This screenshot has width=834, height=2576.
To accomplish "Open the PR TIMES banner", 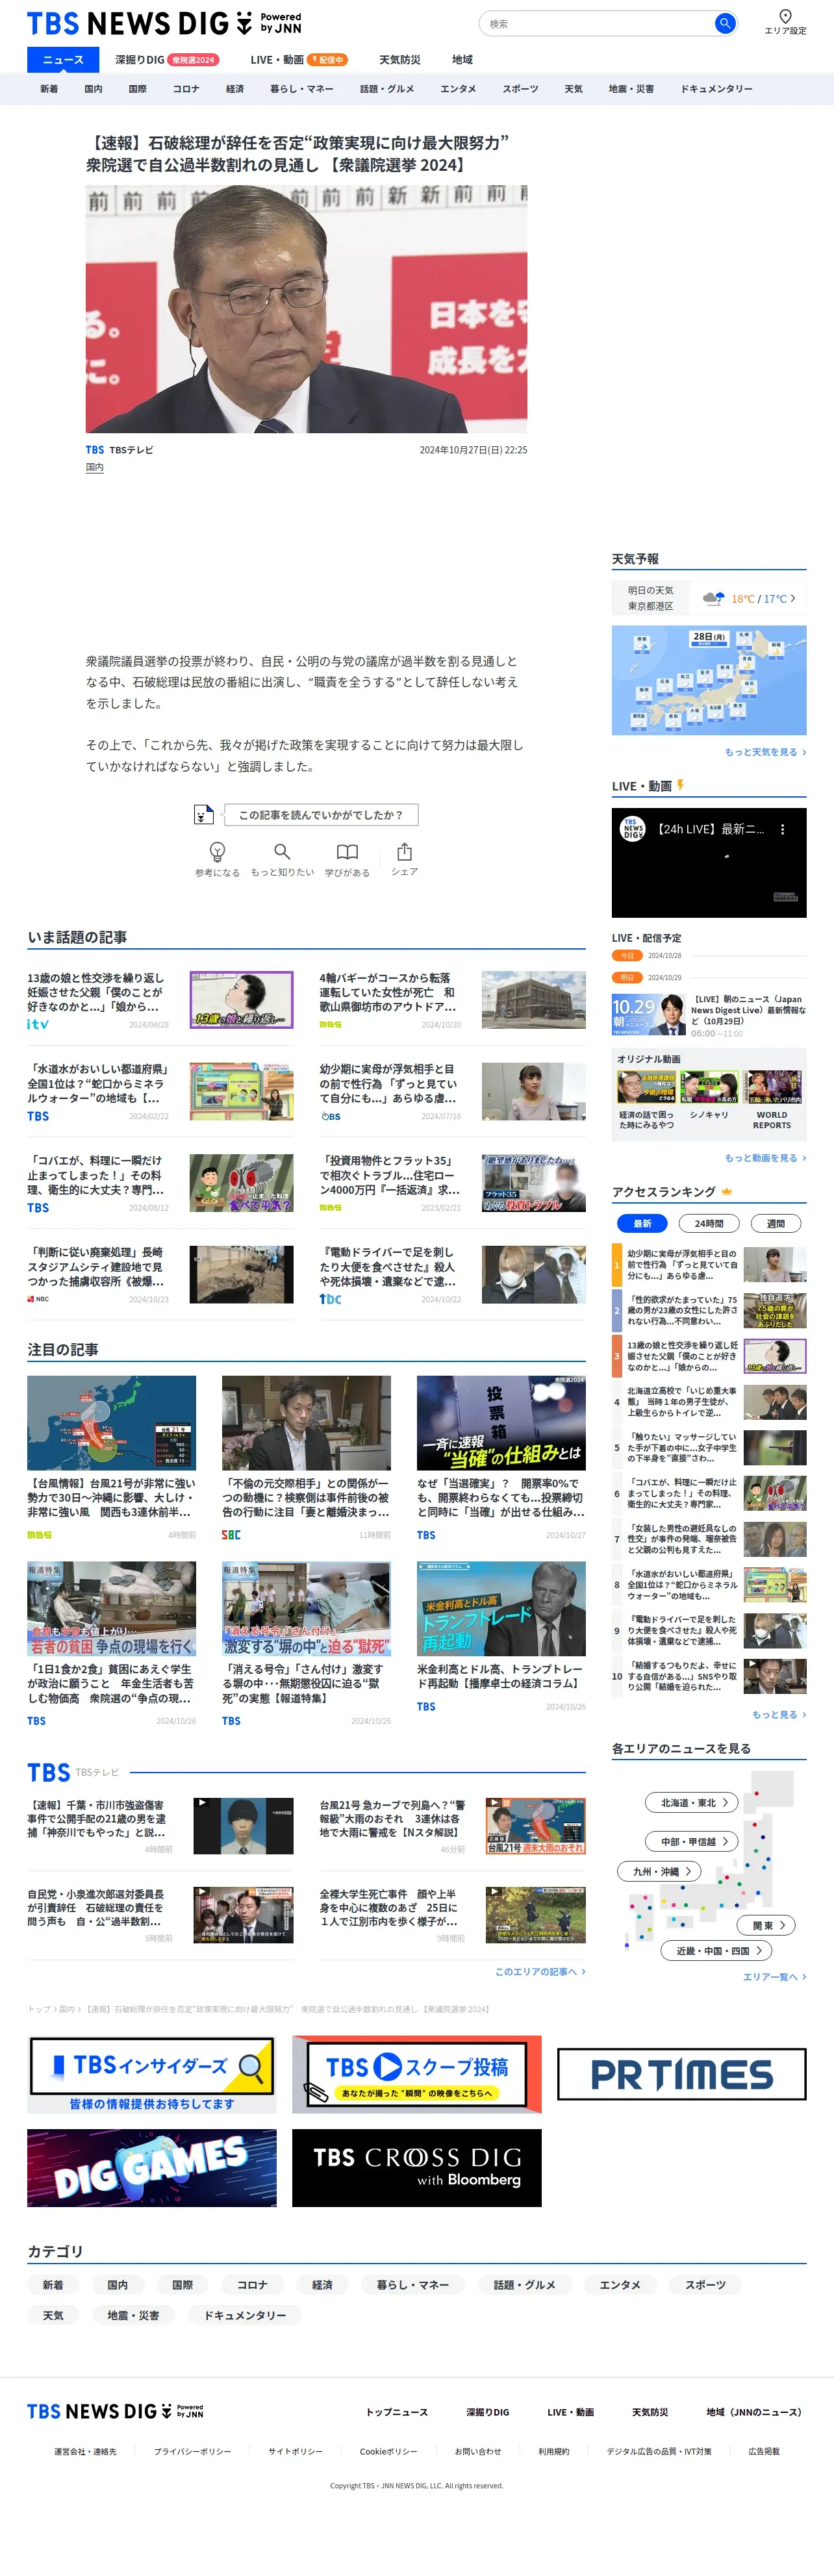I will 681,2074.
